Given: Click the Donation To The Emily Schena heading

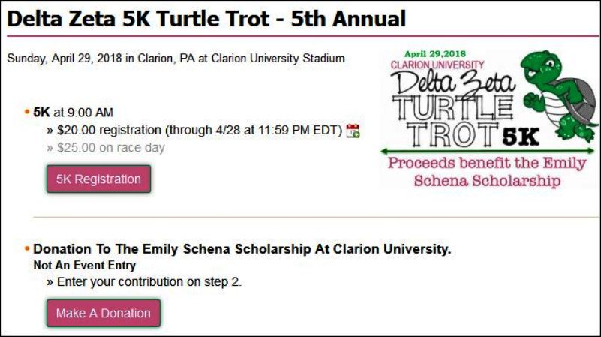Looking at the screenshot, I should point(242,249).
